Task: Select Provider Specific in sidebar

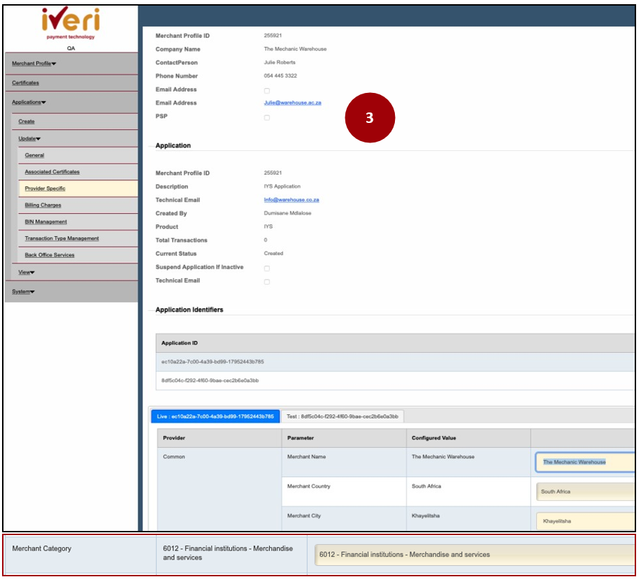Action: pos(45,189)
